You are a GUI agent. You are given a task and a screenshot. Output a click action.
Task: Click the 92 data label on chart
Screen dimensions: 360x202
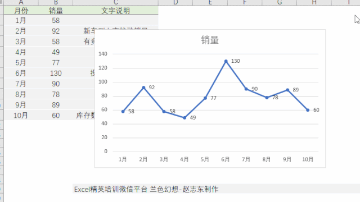(151, 88)
